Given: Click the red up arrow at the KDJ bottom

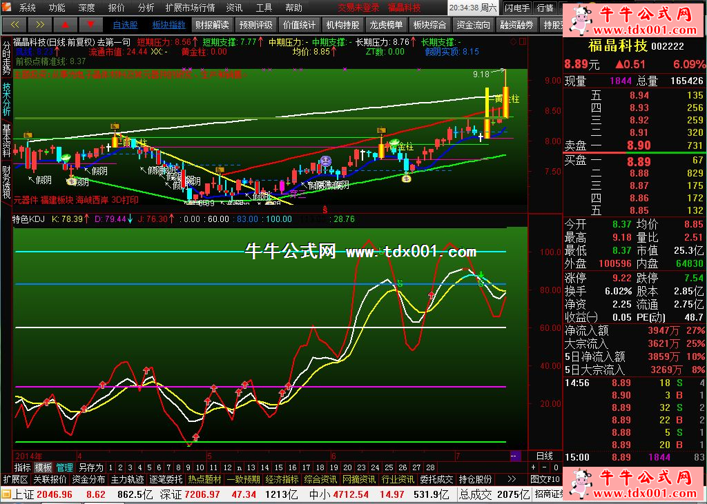Looking at the screenshot, I should (196, 437).
